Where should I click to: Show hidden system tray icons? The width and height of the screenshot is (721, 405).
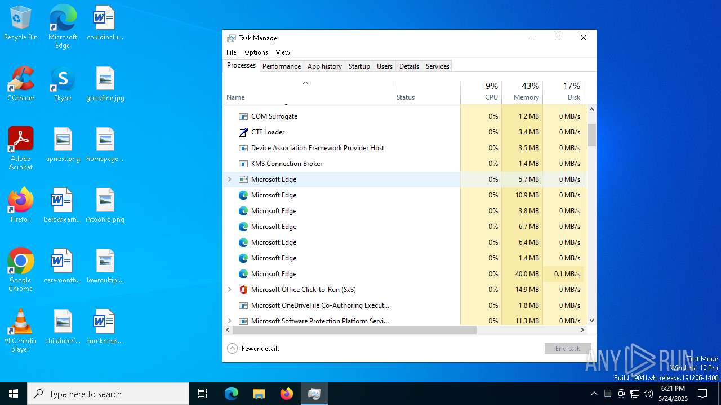[594, 394]
